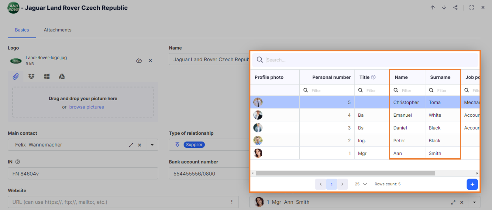Open the Ann Smith field dropdown

tap(474, 202)
